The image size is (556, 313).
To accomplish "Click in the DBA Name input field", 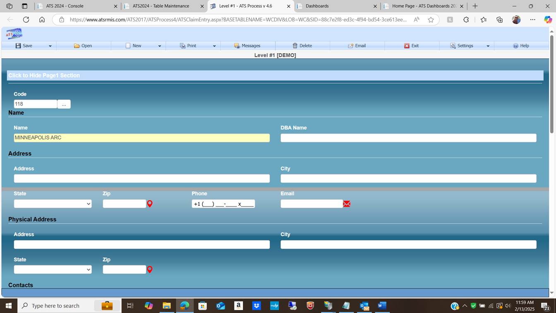I will coord(408,138).
